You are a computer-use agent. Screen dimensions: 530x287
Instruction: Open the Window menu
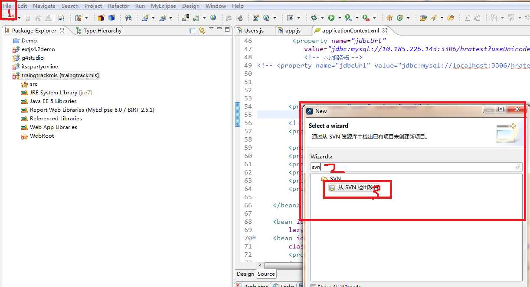click(x=216, y=6)
